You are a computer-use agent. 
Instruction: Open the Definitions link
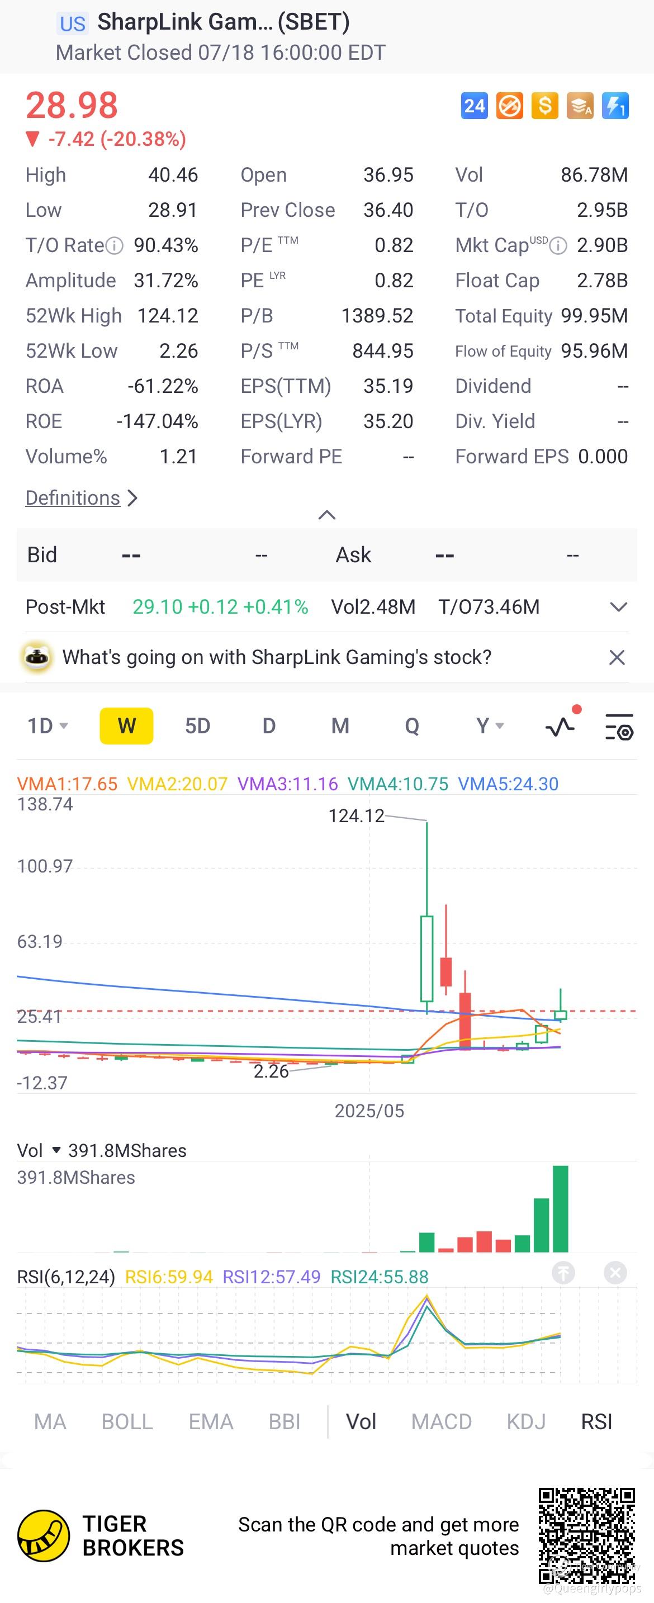[x=73, y=498]
